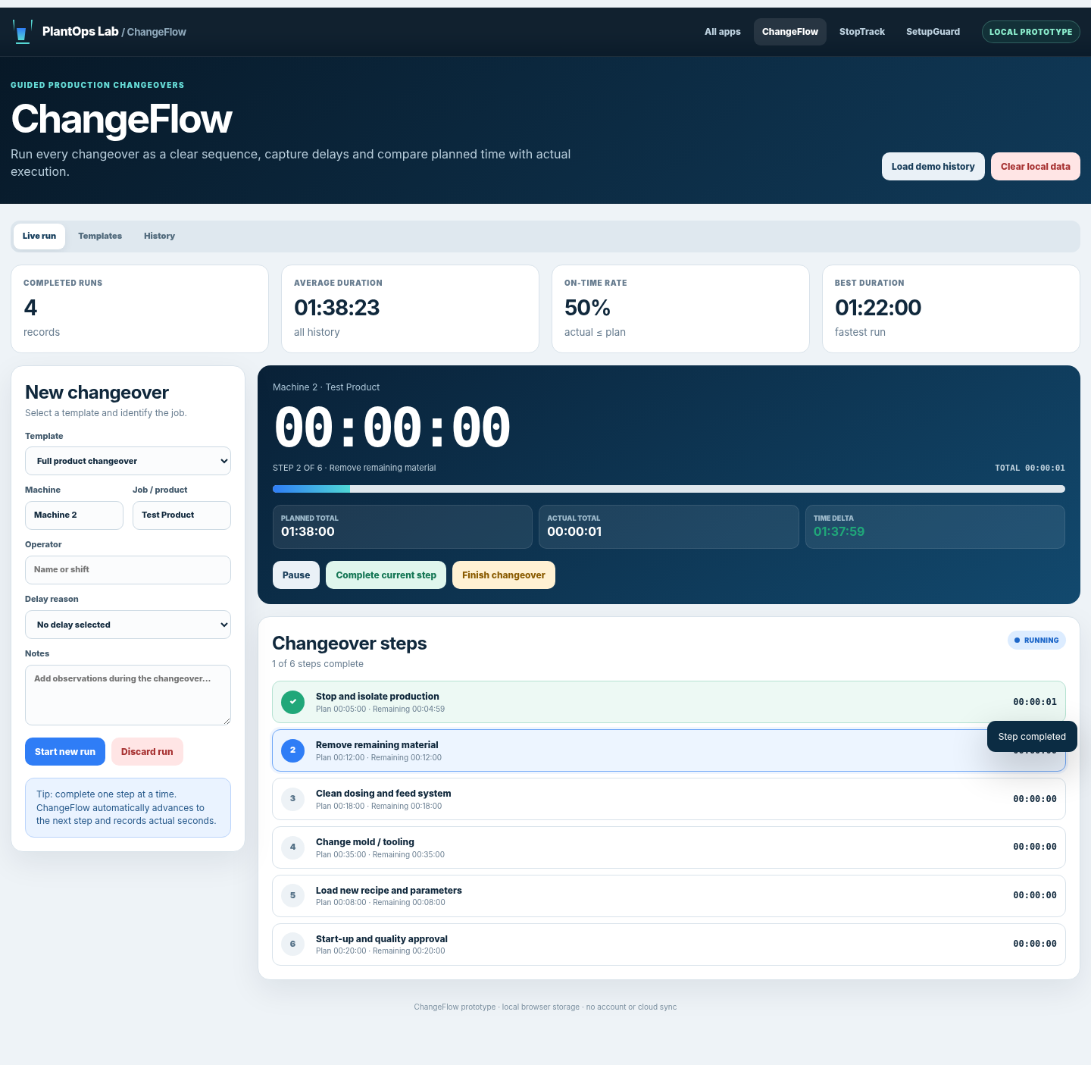The width and height of the screenshot is (1091, 1065).
Task: Click the step 3 number badge
Action: pyautogui.click(x=292, y=799)
